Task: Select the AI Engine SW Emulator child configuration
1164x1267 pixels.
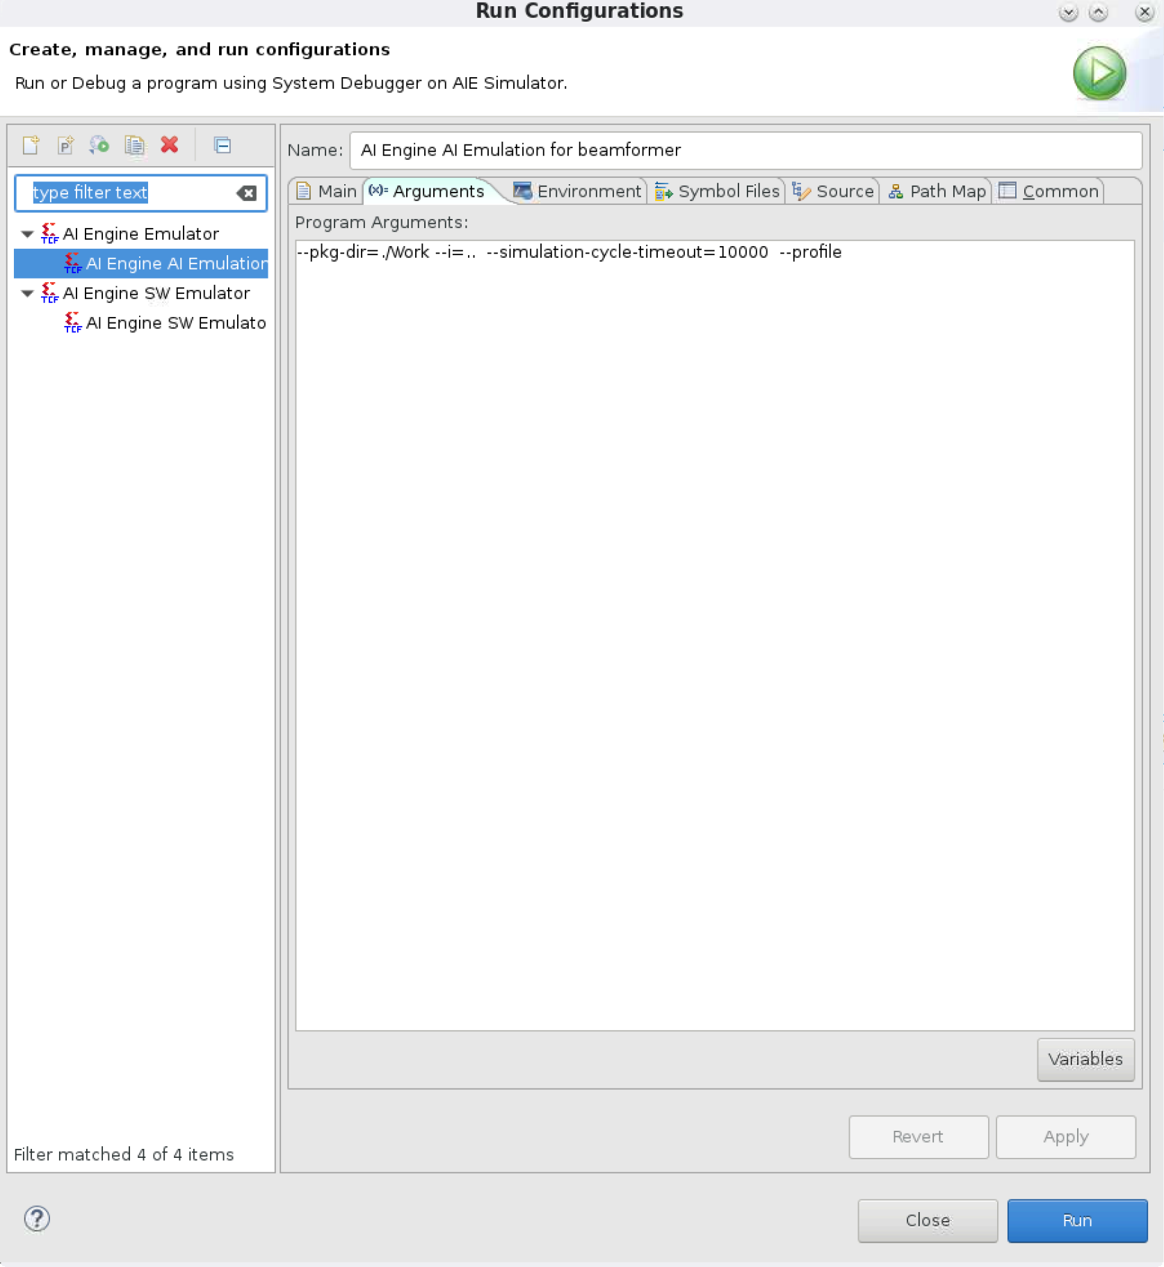Action: pos(175,323)
